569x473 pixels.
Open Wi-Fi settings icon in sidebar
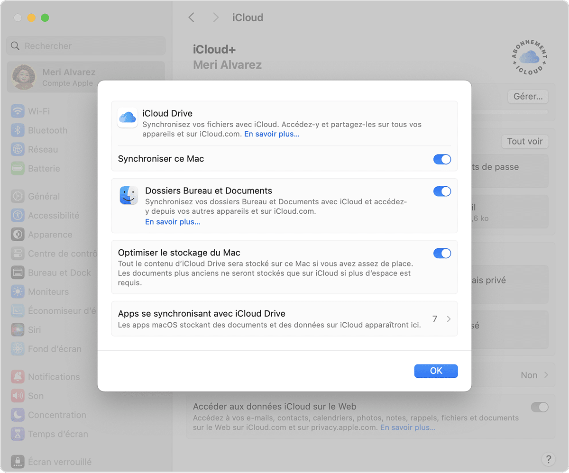pos(18,111)
